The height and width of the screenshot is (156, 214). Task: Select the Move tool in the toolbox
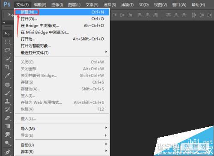(7, 33)
